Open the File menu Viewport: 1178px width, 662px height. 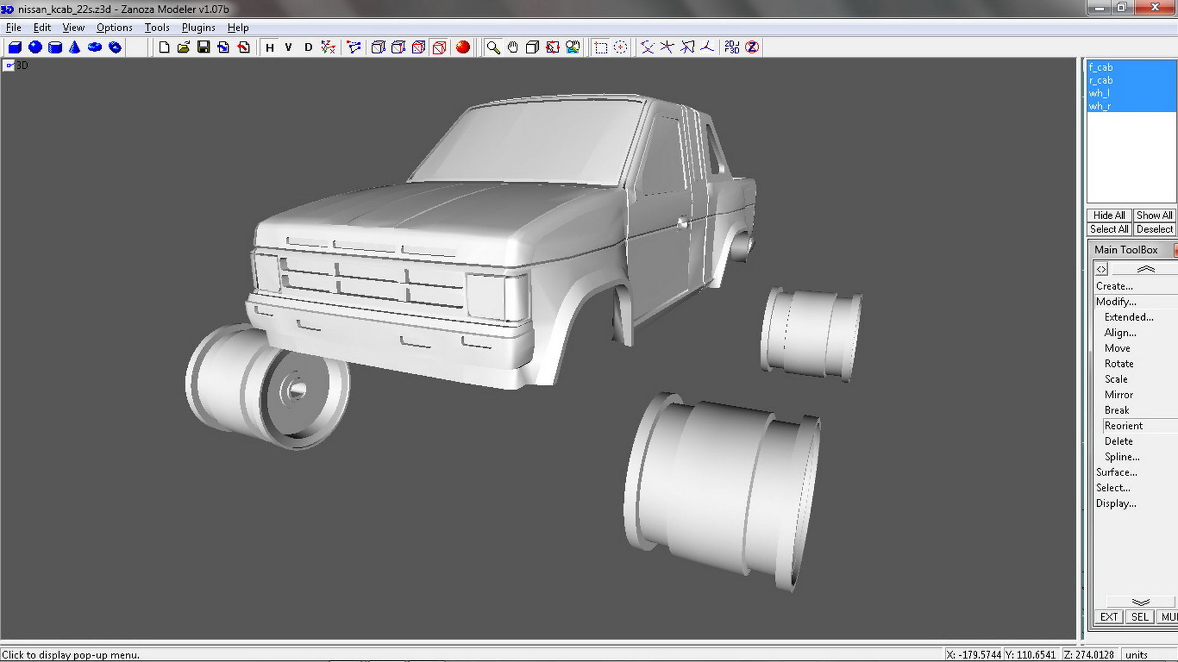click(x=13, y=28)
